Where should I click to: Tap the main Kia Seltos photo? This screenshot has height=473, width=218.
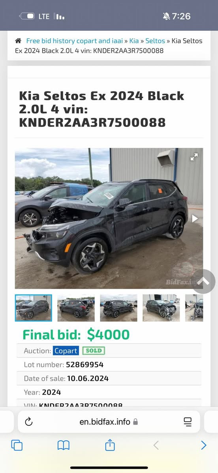(109, 218)
